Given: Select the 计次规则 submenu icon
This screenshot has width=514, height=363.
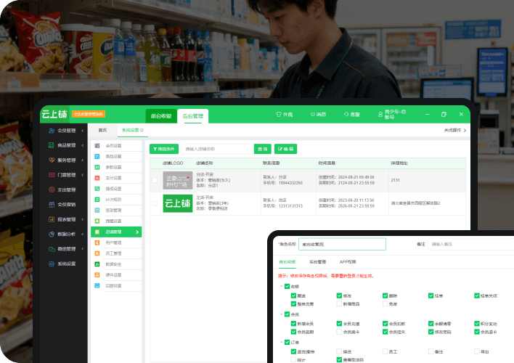Looking at the screenshot, I should tap(97, 200).
